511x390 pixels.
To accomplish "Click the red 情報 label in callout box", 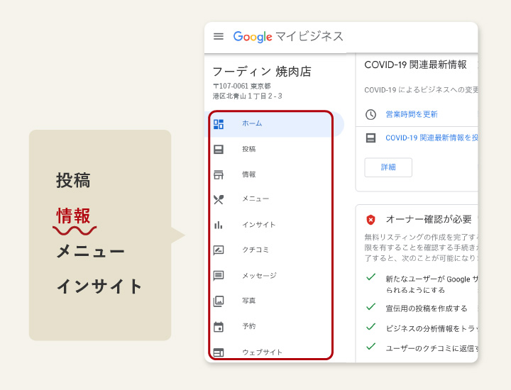I will [x=73, y=216].
